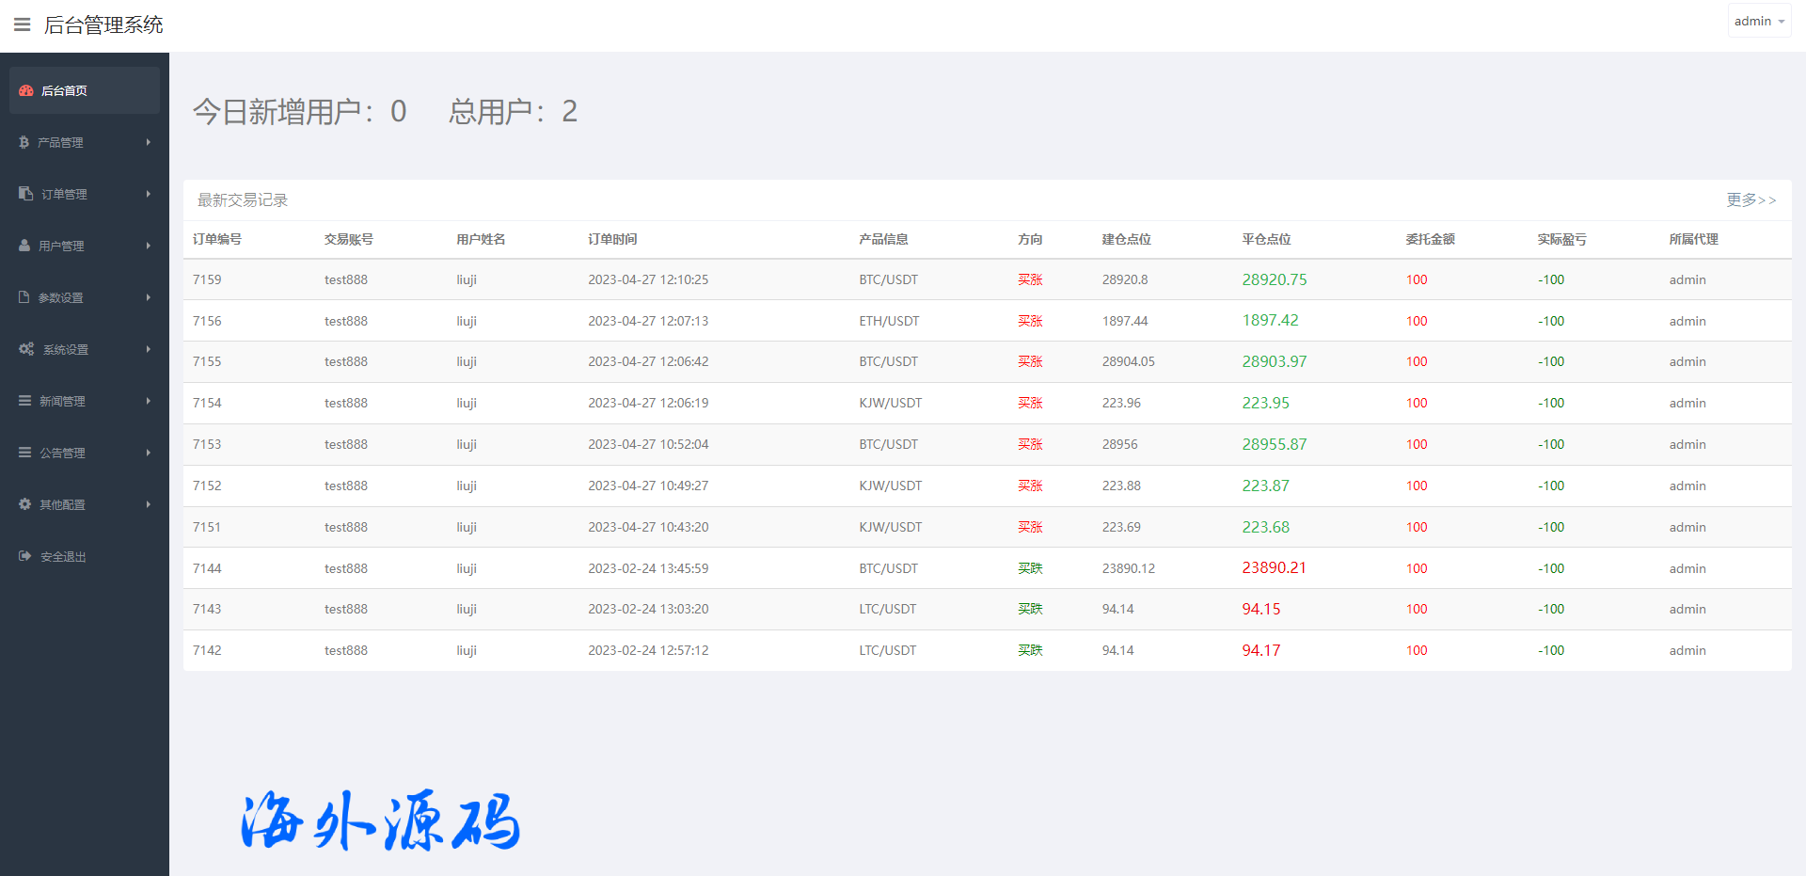
Task: Click the 更多>> link
Action: [1751, 199]
